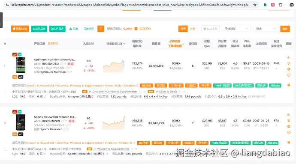The image size is (296, 164).
Task: Click note icon beside Alibaba in row 1
Action: [x=289, y=85]
